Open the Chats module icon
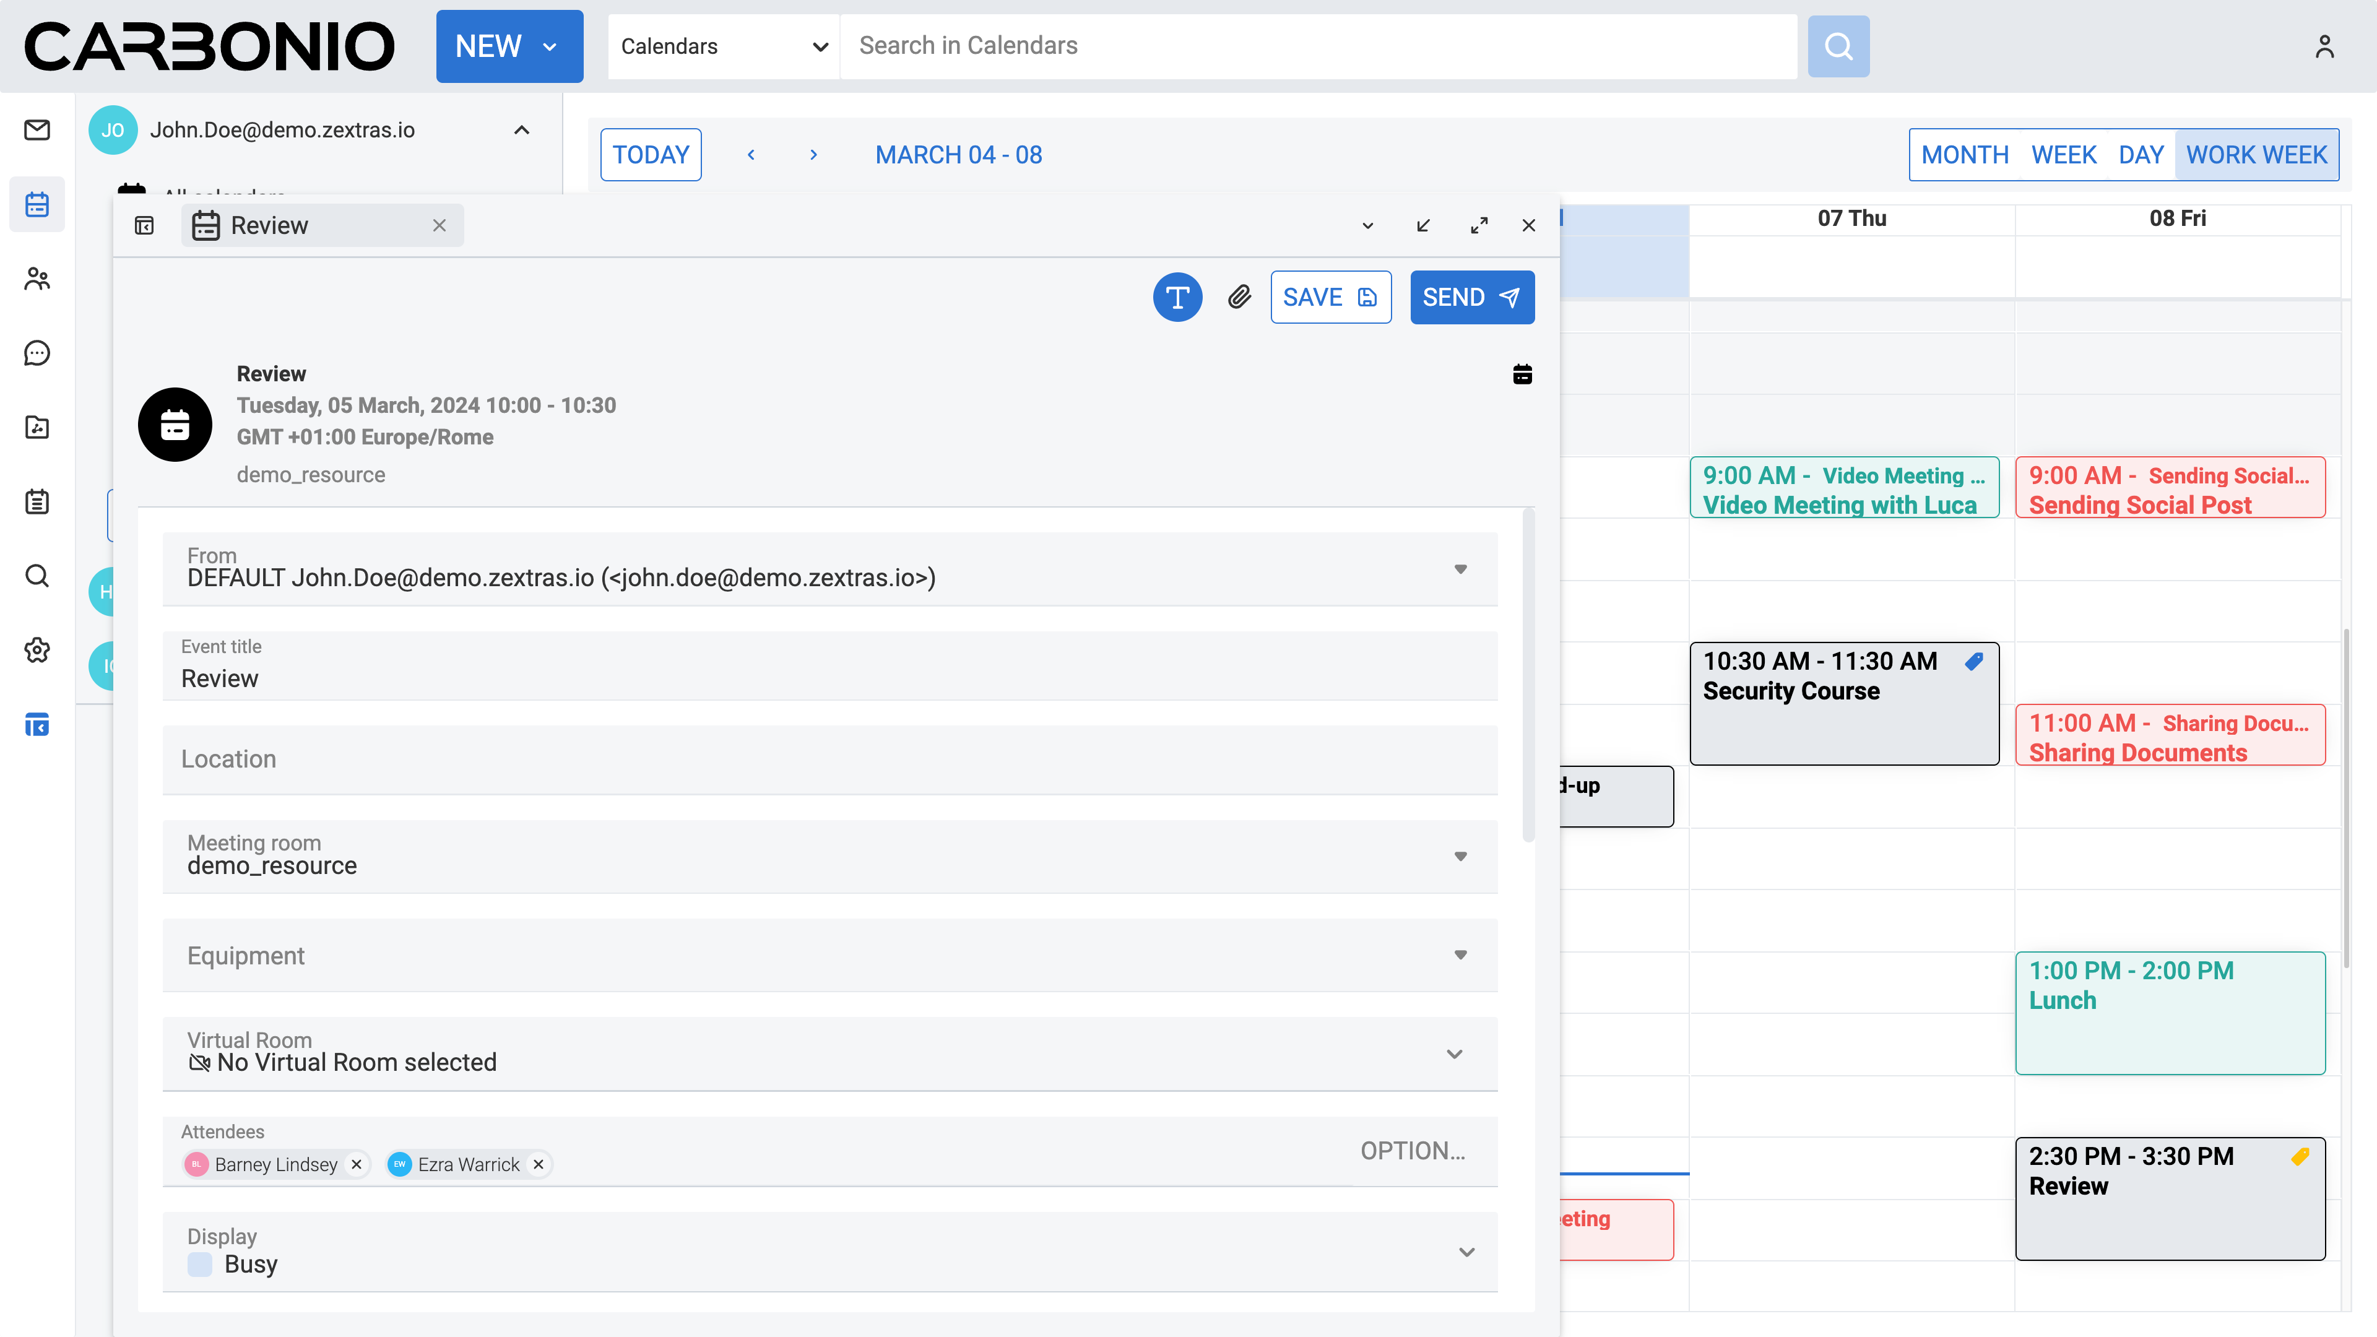Image resolution: width=2377 pixels, height=1337 pixels. click(37, 353)
